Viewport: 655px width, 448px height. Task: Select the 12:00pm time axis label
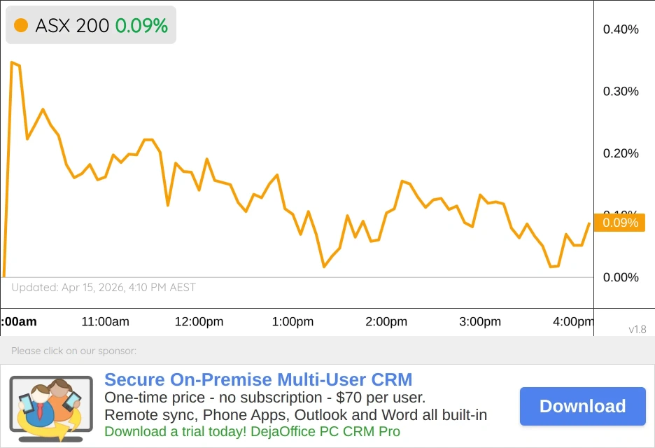[199, 322]
